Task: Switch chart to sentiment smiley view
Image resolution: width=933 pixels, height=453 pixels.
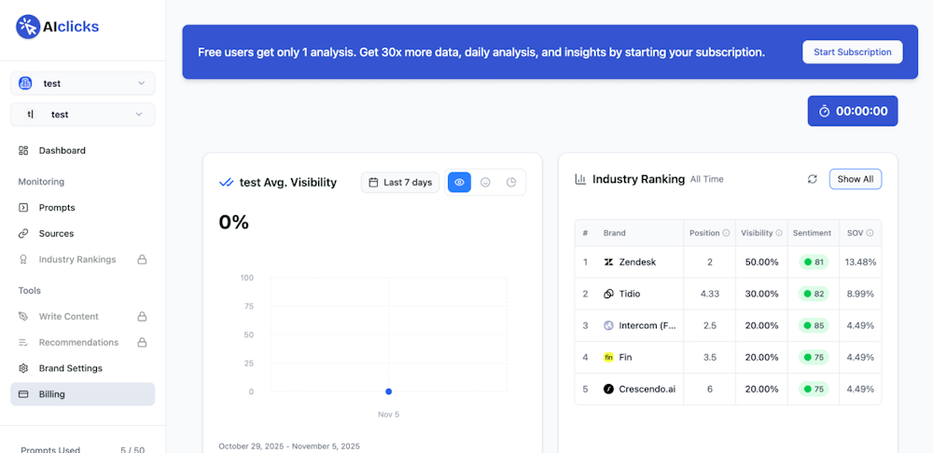Action: (x=485, y=183)
